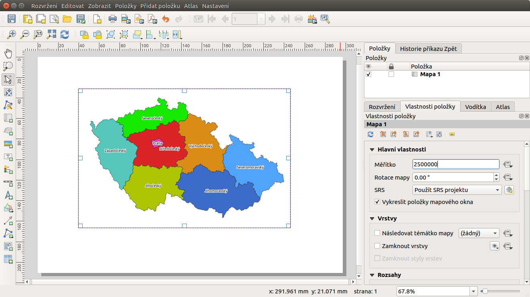Screen dimensions: 530x297
Task: Select the Add legend tool
Action: click(8, 169)
